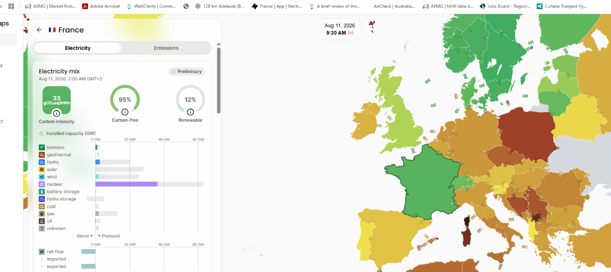The image size is (611, 272).
Task: Open the WattClarity bookmark
Action: [152, 6]
